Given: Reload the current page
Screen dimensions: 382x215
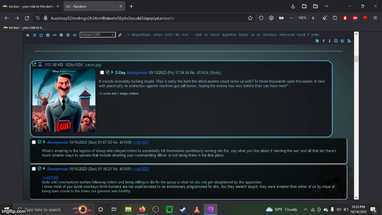Looking at the screenshot, I should pyautogui.click(x=27, y=18).
